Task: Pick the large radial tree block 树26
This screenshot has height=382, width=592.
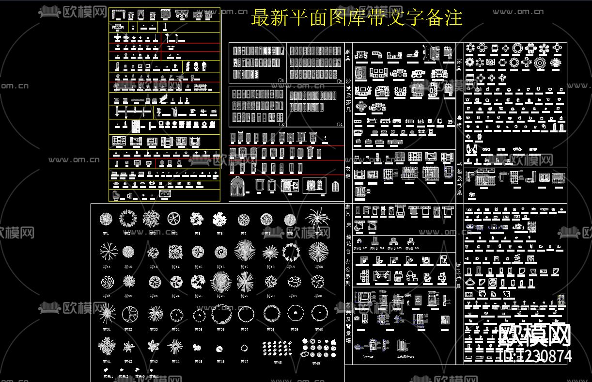Action: point(221,283)
